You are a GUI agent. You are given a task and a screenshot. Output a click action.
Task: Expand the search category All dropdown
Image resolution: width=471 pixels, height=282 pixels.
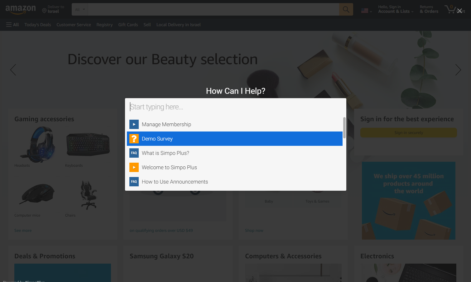pyautogui.click(x=80, y=9)
